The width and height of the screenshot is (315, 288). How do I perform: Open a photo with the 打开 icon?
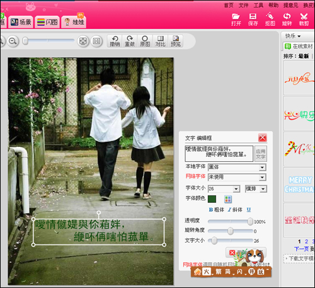point(236,20)
